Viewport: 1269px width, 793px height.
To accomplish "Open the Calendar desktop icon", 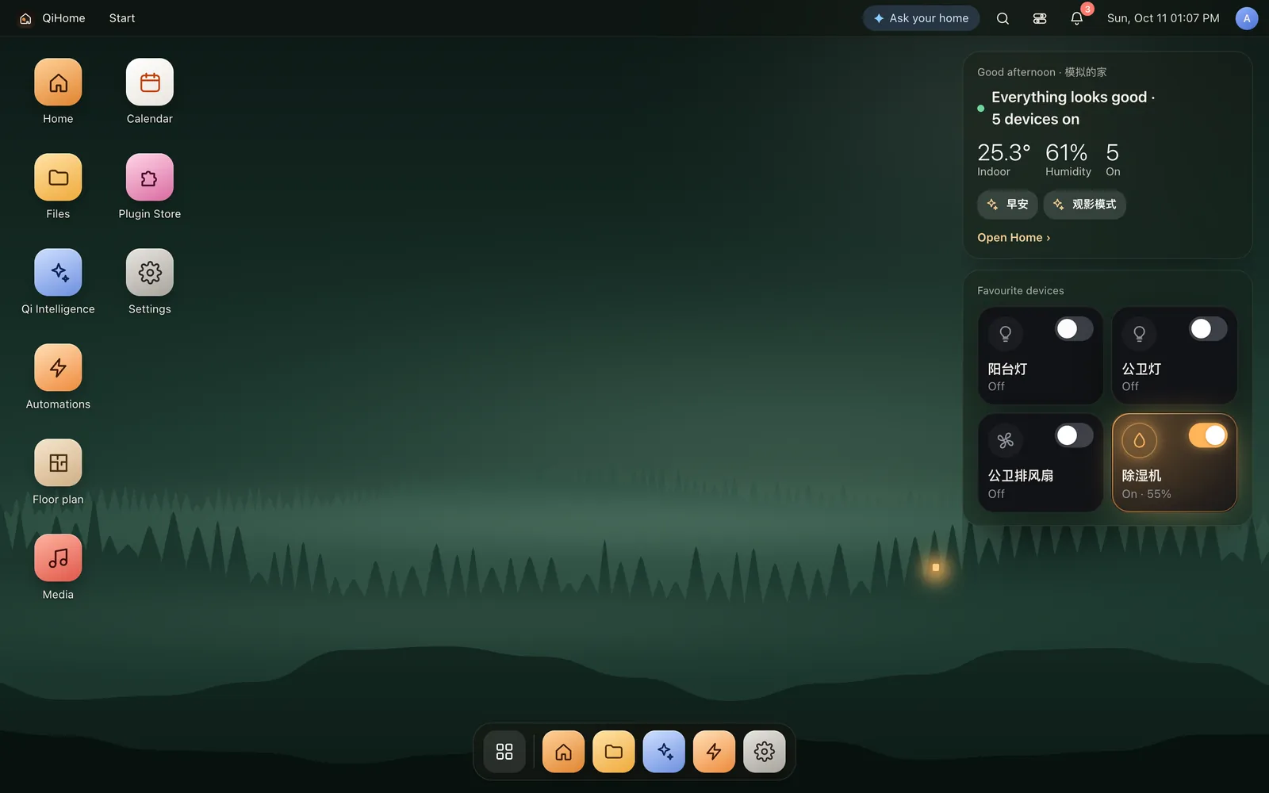I will tap(150, 82).
